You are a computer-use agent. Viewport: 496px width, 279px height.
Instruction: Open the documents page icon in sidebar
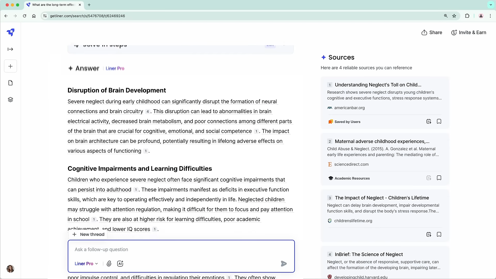[10, 83]
